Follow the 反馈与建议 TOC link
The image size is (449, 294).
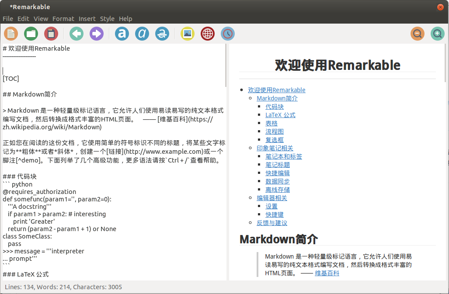tap(272, 223)
